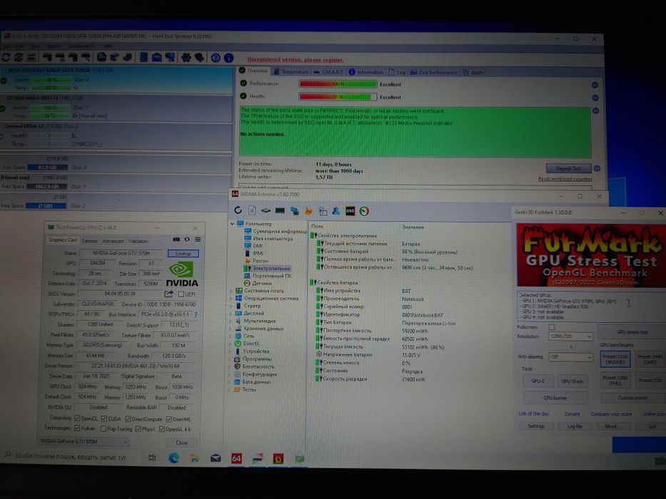Toggle the DirectML checkbox in GPU-Z

tap(168, 419)
